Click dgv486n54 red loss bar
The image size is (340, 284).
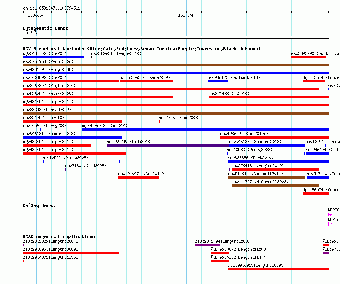[x=316, y=194]
